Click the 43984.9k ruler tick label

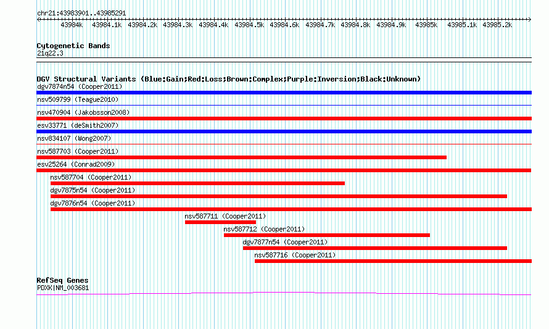click(x=391, y=25)
